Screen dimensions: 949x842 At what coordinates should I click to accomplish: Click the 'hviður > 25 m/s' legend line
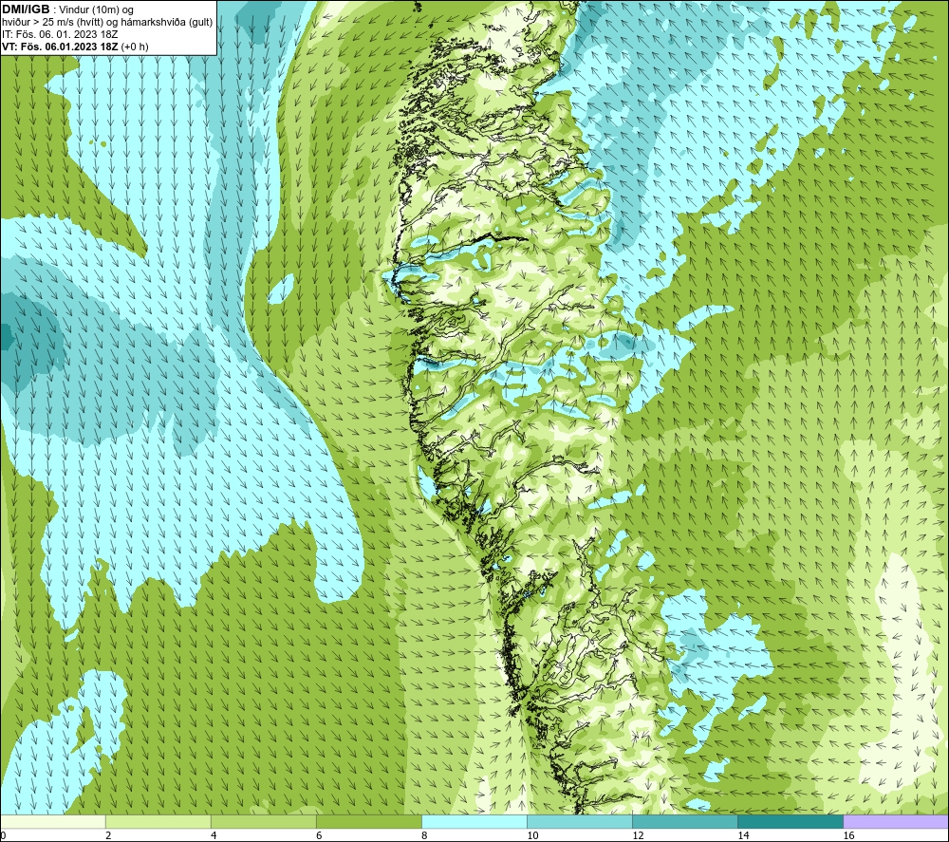point(107,22)
